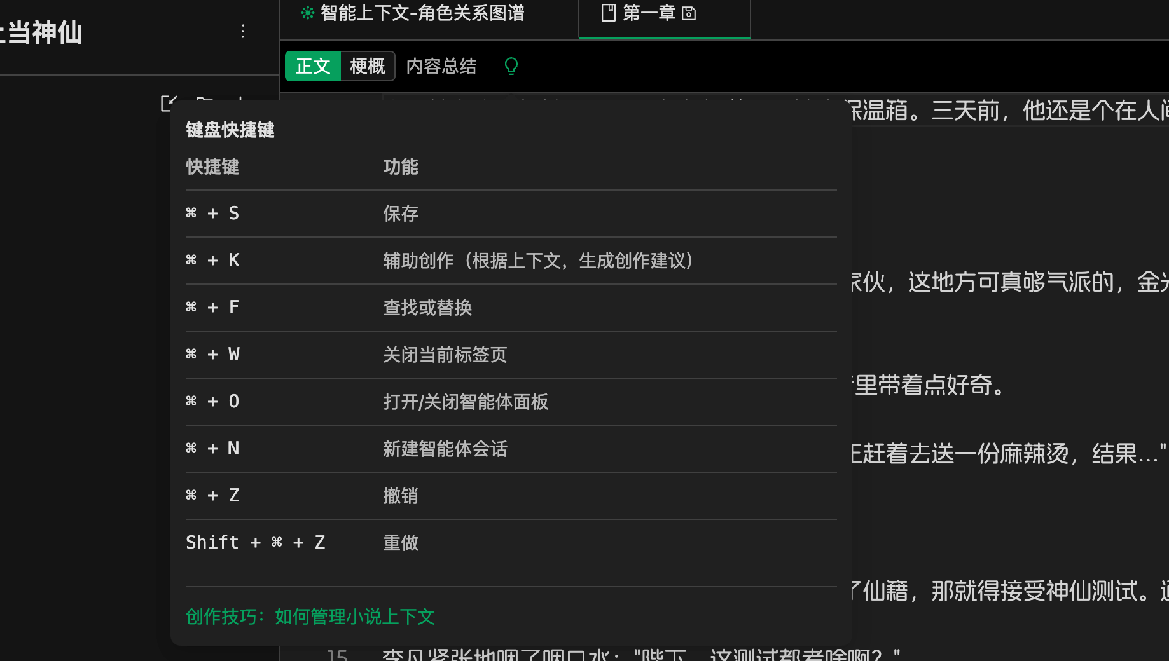Click the editor line ending with 里带着点好奇
The width and height of the screenshot is (1169, 661).
929,385
